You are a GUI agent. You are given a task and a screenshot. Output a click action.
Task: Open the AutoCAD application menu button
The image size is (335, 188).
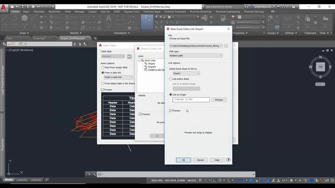tap(4, 8)
